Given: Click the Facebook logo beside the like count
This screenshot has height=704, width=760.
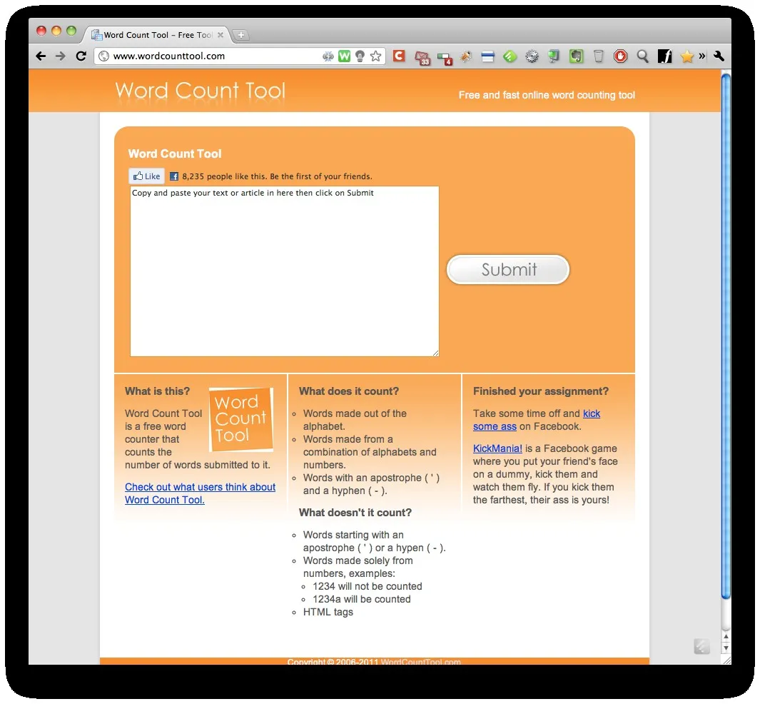Looking at the screenshot, I should (x=174, y=176).
